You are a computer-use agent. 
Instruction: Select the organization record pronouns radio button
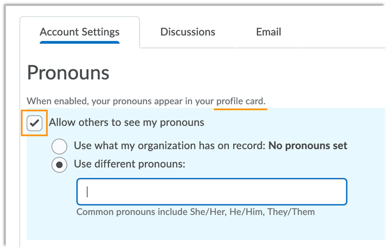[59, 146]
